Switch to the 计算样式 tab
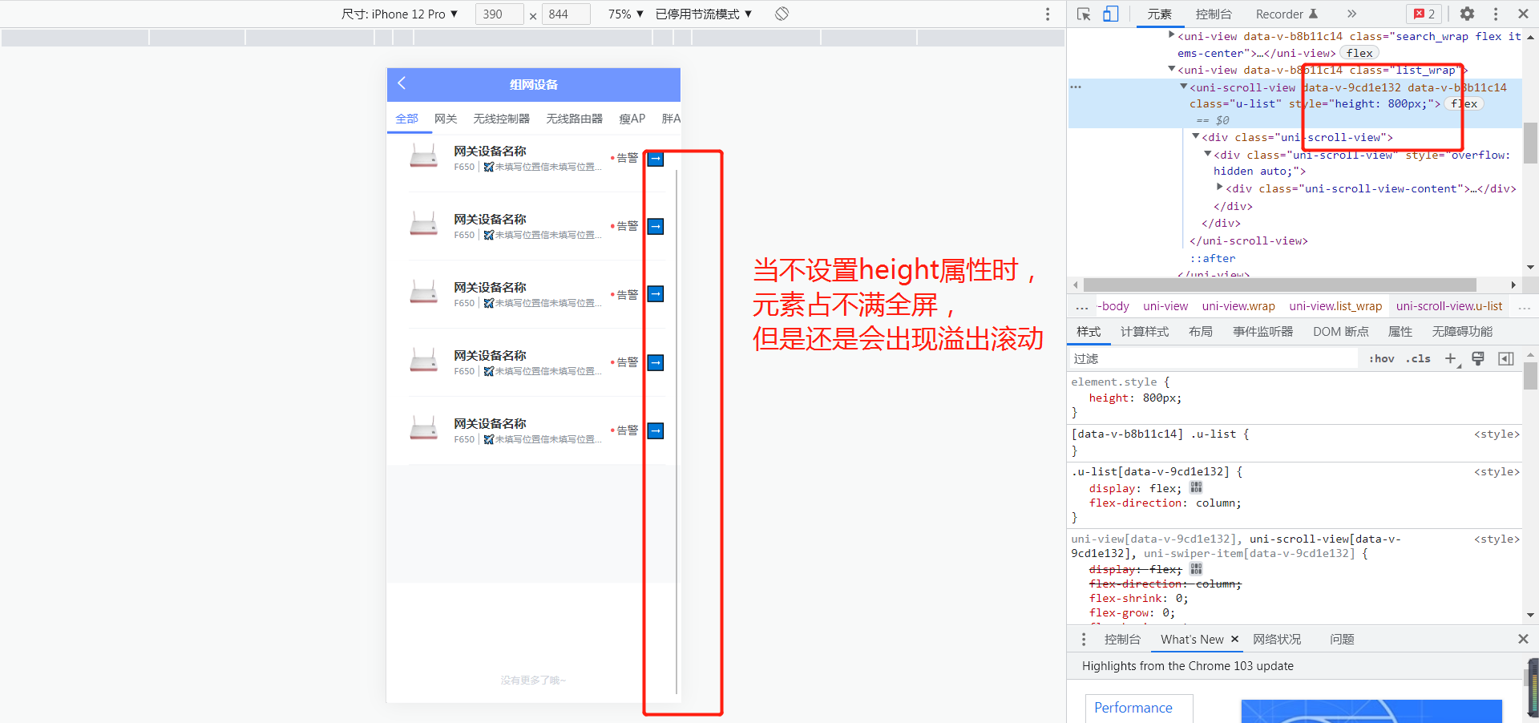Image resolution: width=1539 pixels, height=723 pixels. (x=1144, y=331)
